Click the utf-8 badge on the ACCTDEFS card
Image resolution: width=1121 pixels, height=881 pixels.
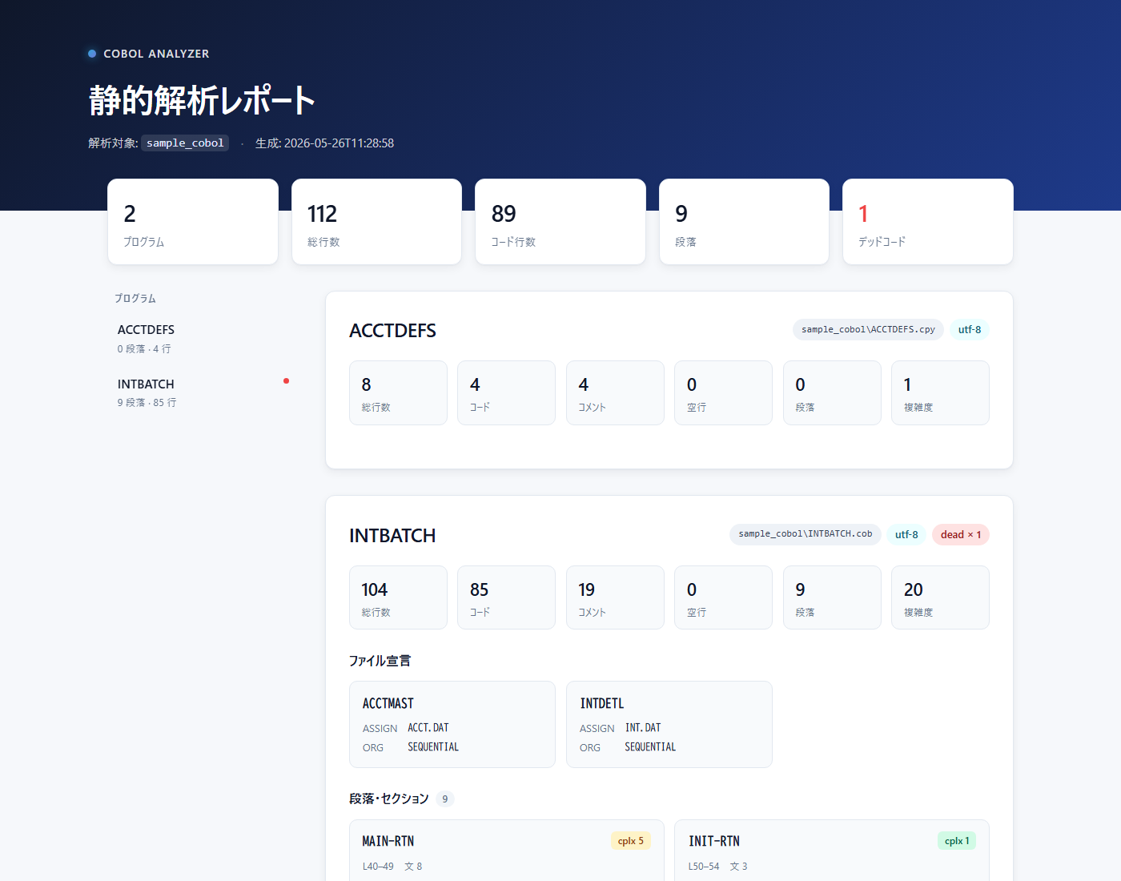[x=970, y=329]
